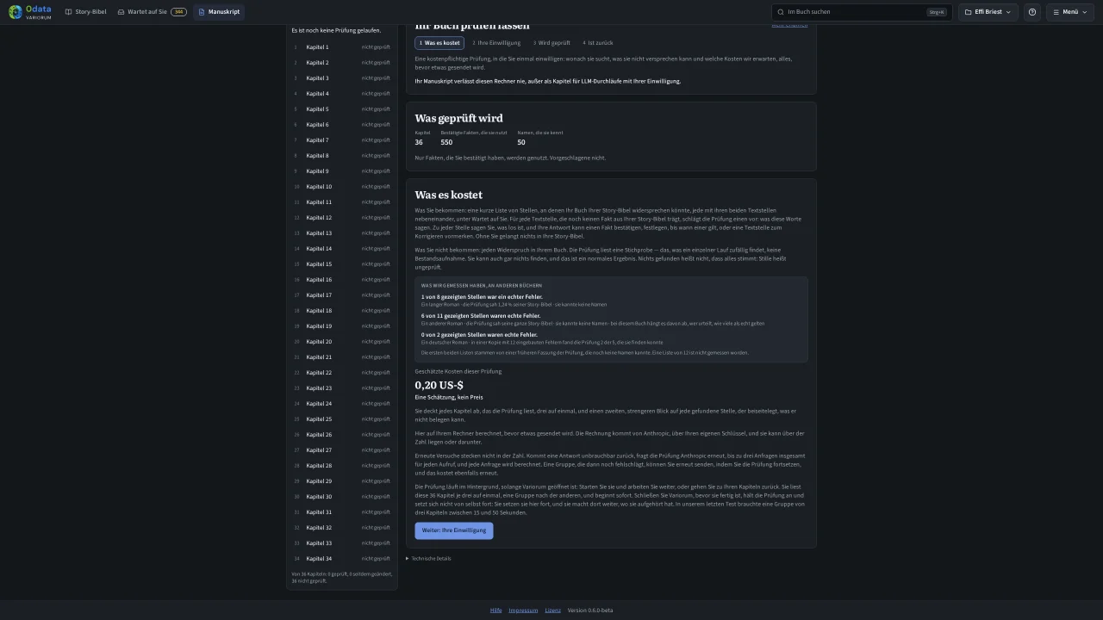Open the Wartet auf Sie tab
The image size is (1103, 620).
tap(152, 12)
